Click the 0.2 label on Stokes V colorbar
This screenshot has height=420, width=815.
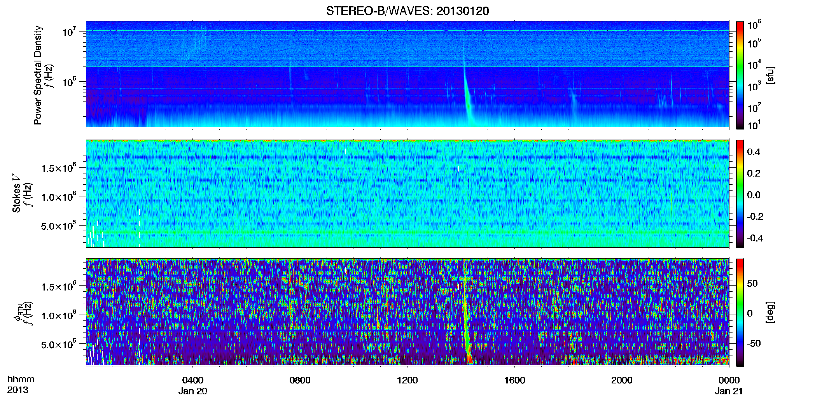click(754, 173)
